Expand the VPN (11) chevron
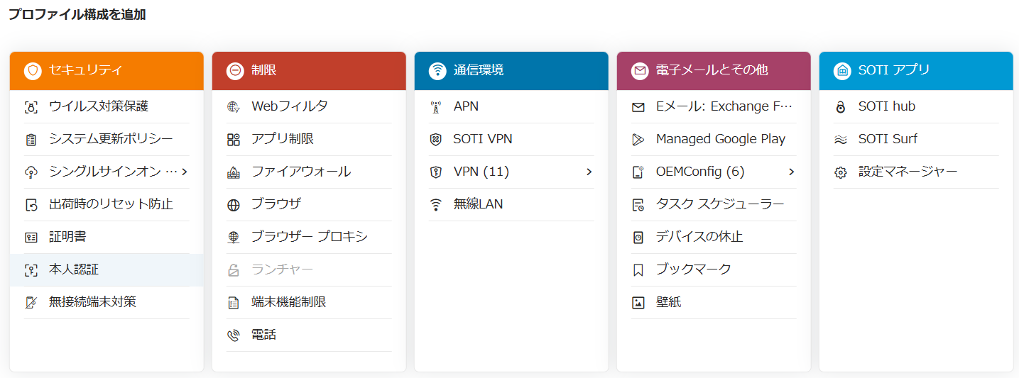Screen dimensions: 1019x378 click(x=589, y=172)
